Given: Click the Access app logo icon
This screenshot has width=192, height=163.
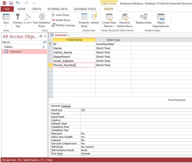Looking at the screenshot, I should (x=5, y=3).
